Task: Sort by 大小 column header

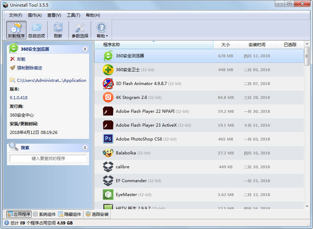Action: [226, 45]
